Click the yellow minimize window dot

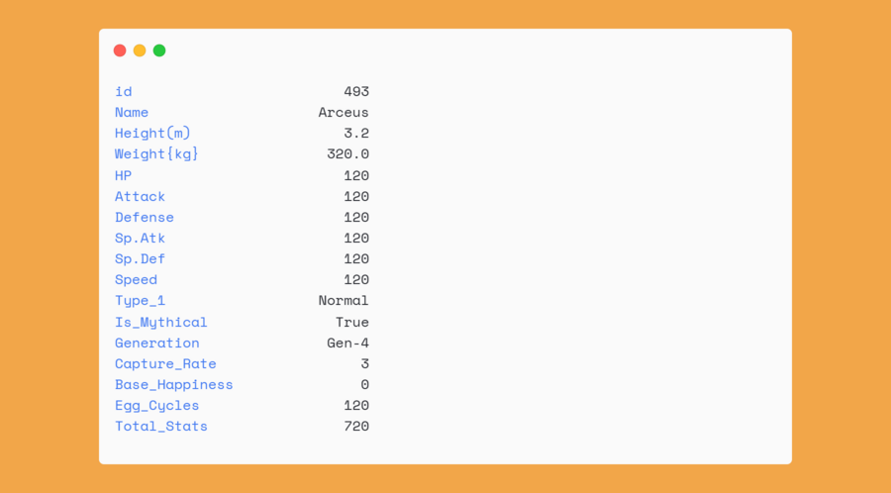pyautogui.click(x=140, y=50)
